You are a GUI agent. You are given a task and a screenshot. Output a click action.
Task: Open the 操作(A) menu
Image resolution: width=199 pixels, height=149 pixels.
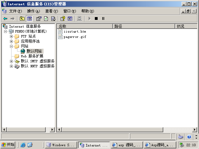[34, 11]
